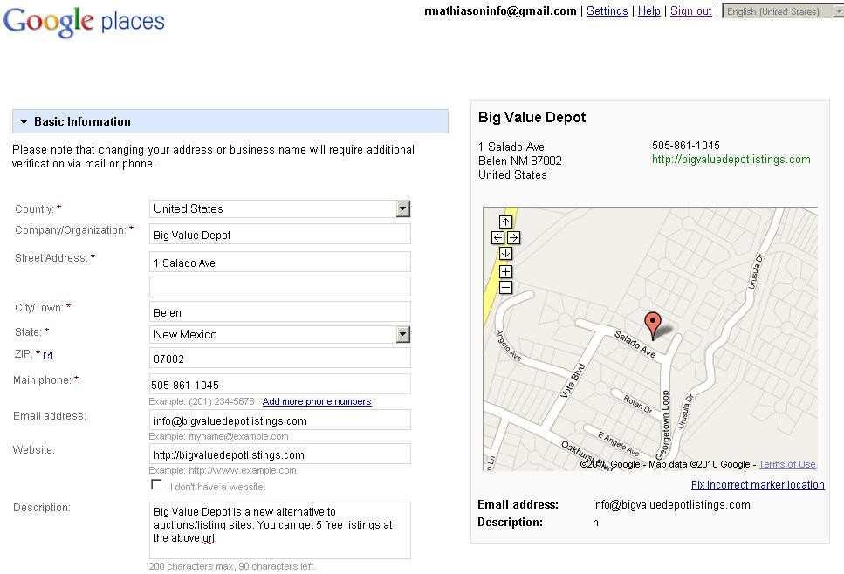Pan the map down with arrow button
This screenshot has height=574, width=844.
[505, 253]
